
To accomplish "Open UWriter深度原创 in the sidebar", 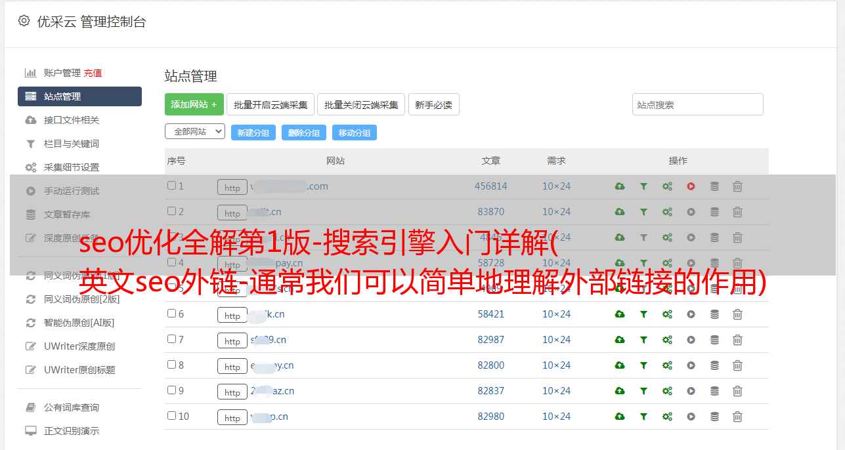I will click(79, 346).
